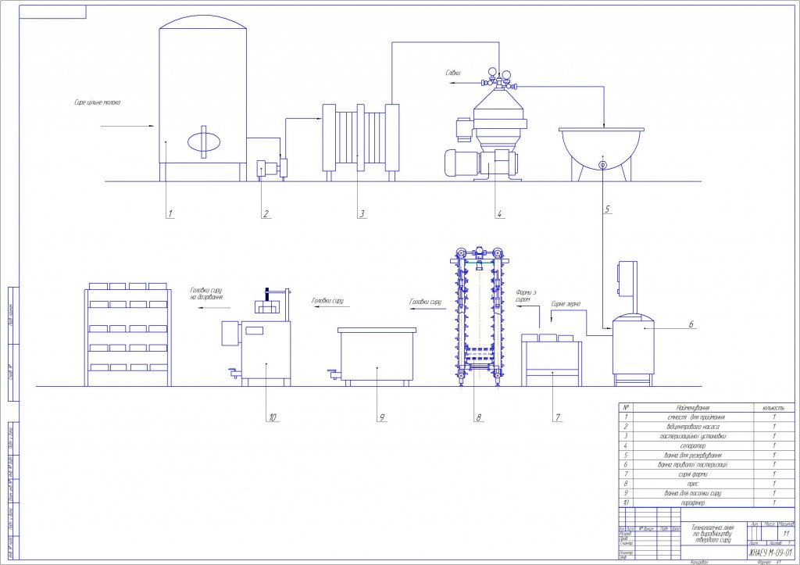The width and height of the screenshot is (800, 565).
Task: Click 'Головки сиру' label left of the press
Action: (x=426, y=302)
